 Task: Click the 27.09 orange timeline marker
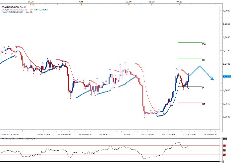(x=30, y=4)
